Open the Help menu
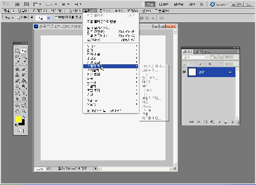256x185 pixels. pyautogui.click(x=162, y=11)
